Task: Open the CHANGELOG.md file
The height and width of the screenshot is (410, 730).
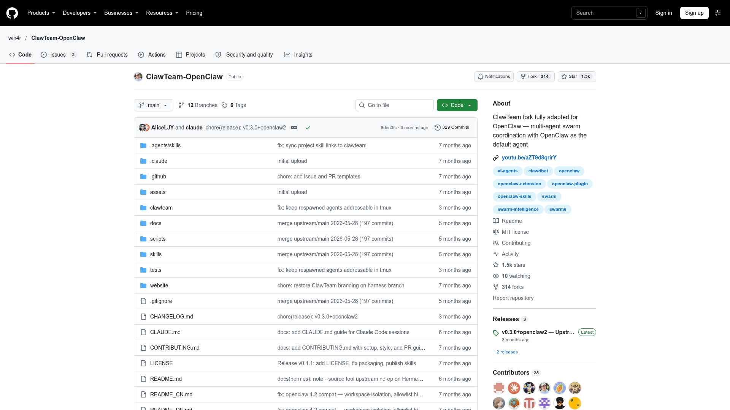Action: point(171,317)
